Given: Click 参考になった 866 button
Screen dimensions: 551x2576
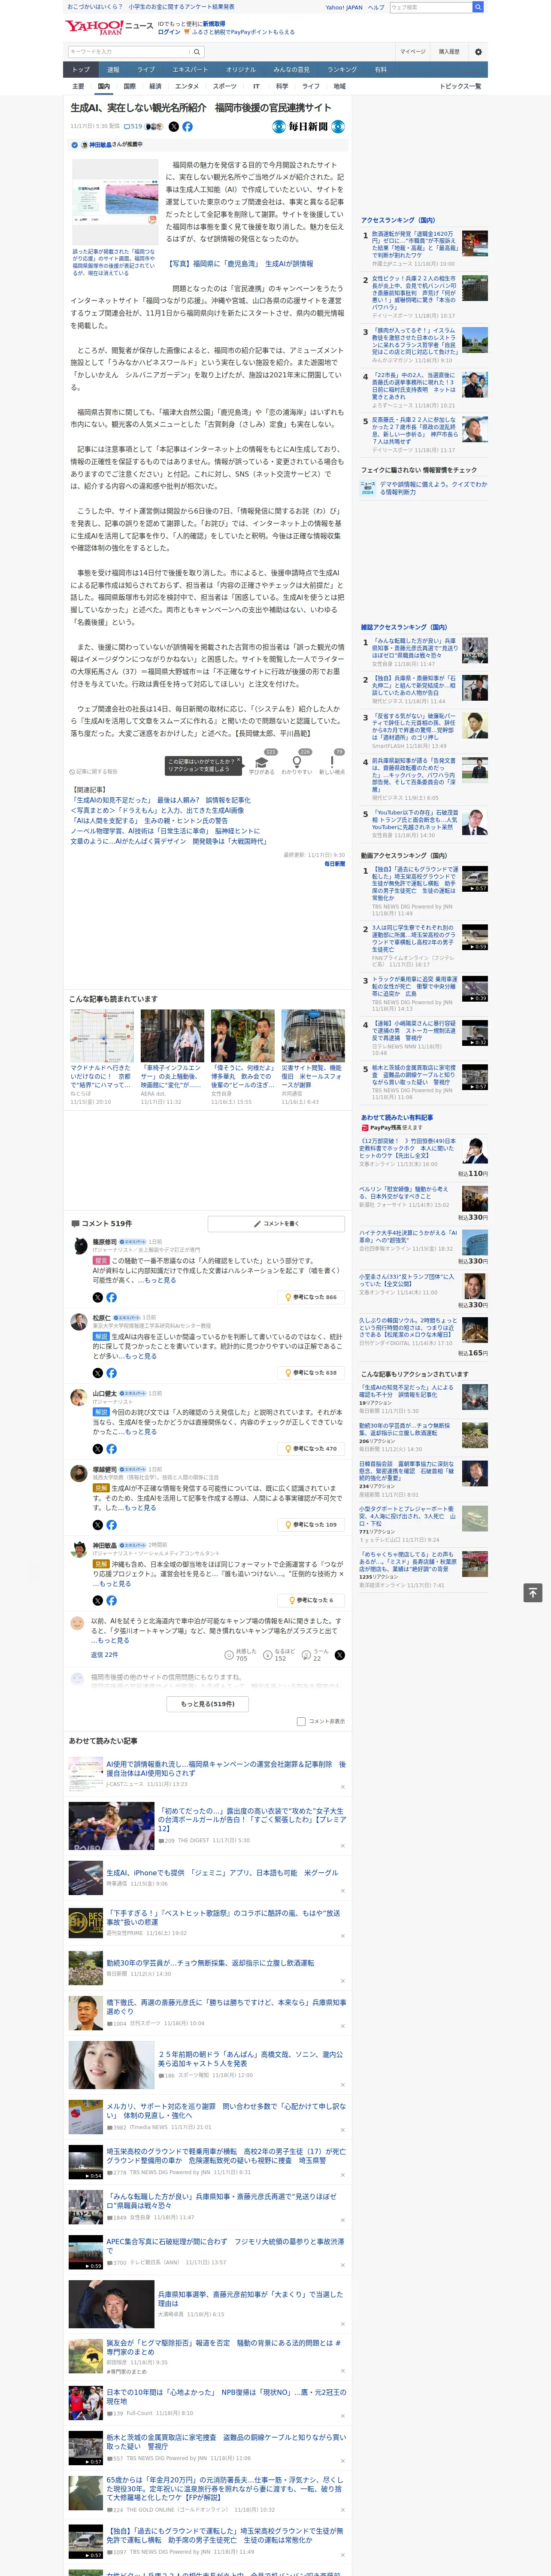Looking at the screenshot, I should click(x=312, y=1297).
